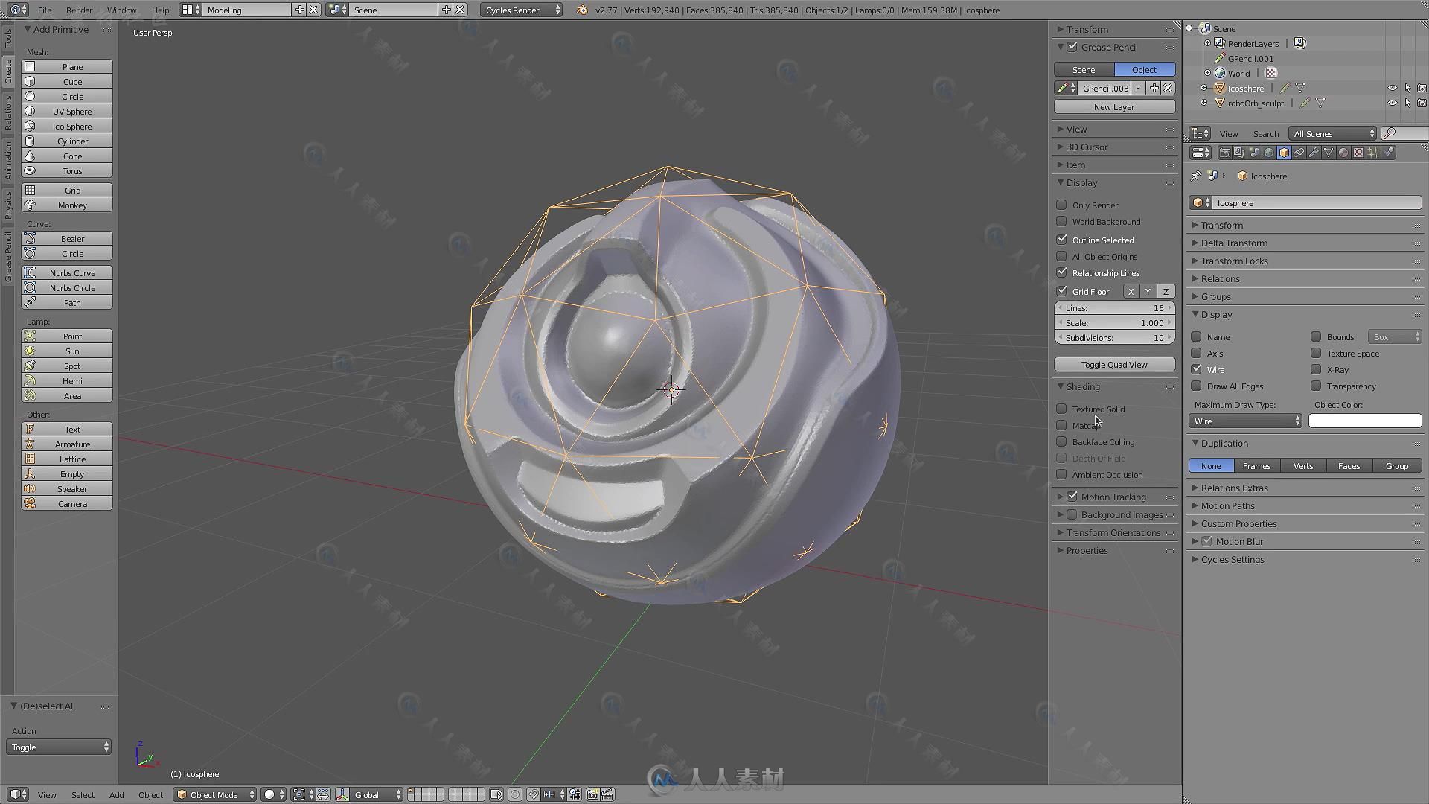Open the Render menu
Viewport: 1429px width, 804px height.
tap(79, 10)
